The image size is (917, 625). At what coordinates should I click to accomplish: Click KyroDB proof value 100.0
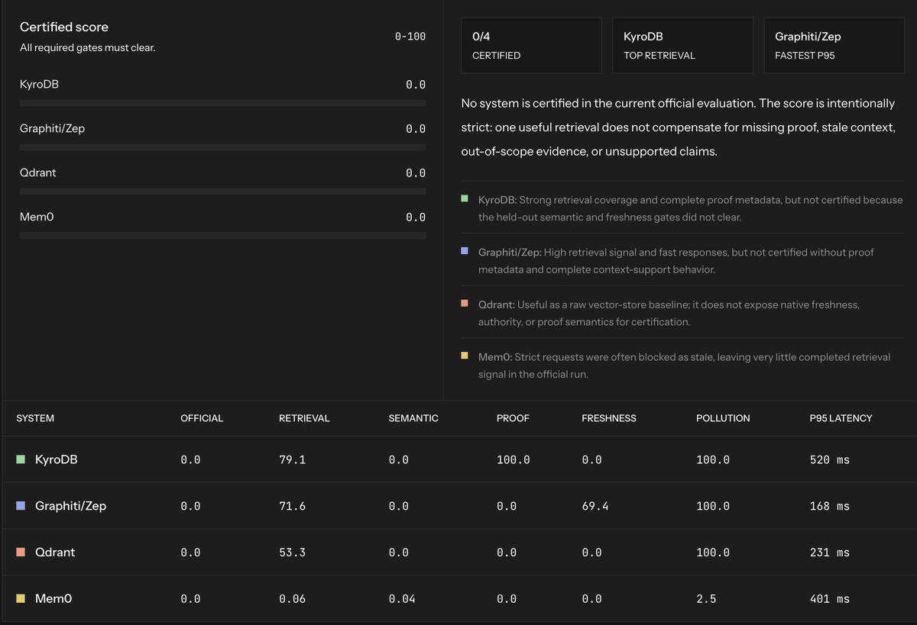click(513, 460)
